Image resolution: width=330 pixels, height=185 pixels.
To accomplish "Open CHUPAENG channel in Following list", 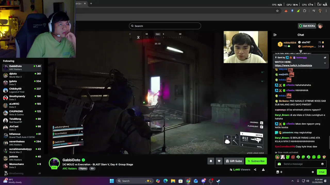I will (22, 113).
